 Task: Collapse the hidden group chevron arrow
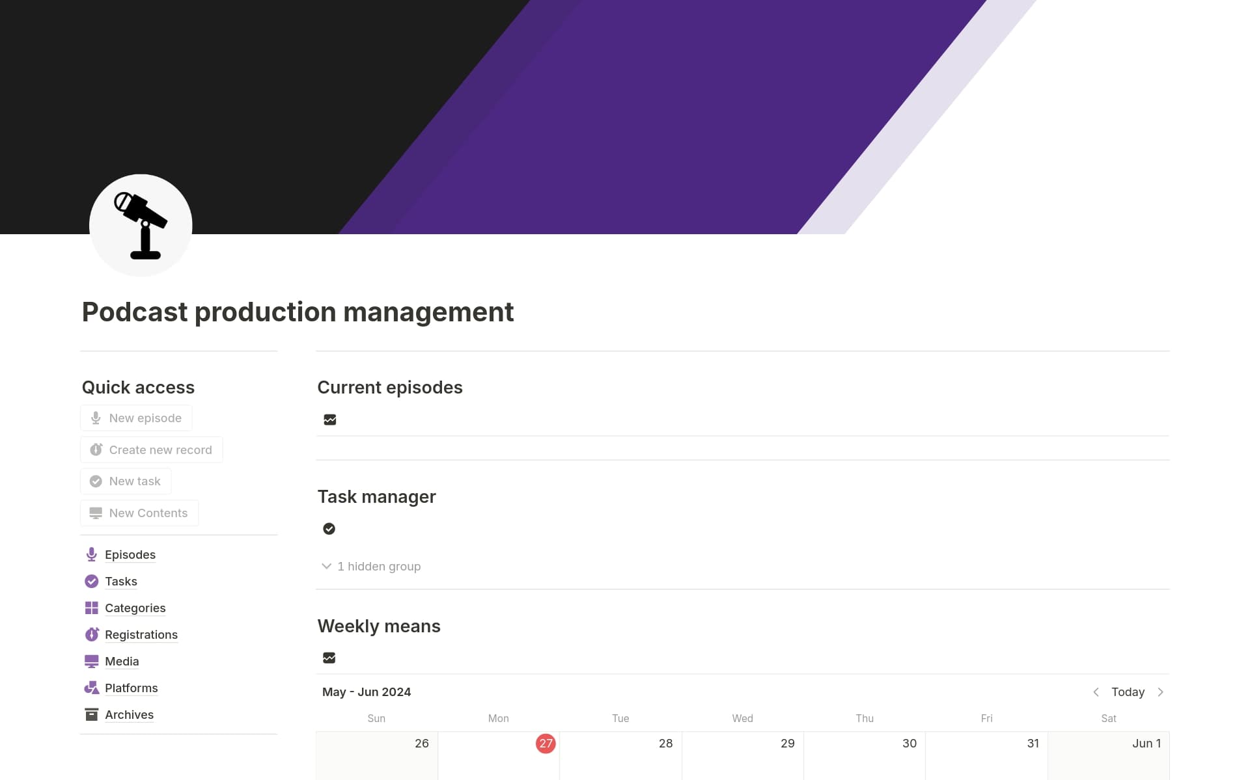(x=326, y=566)
